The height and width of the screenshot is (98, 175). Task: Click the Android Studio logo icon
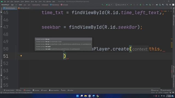pyautogui.click(x=2, y=2)
